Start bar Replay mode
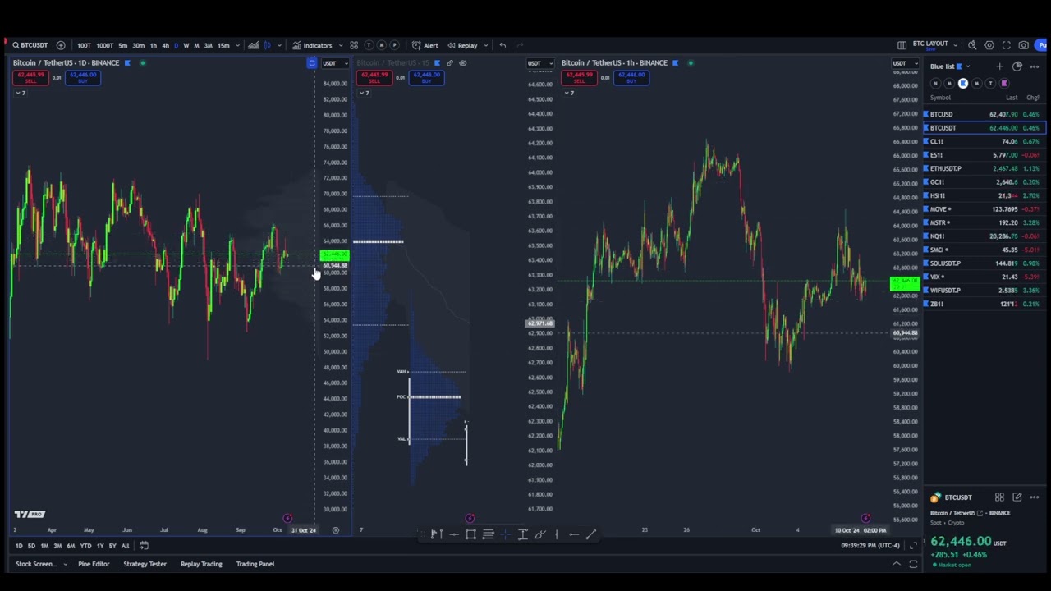The width and height of the screenshot is (1051, 591). [462, 45]
